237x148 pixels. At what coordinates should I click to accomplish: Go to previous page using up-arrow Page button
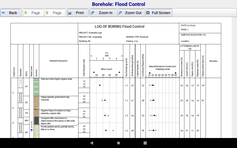(x=54, y=13)
